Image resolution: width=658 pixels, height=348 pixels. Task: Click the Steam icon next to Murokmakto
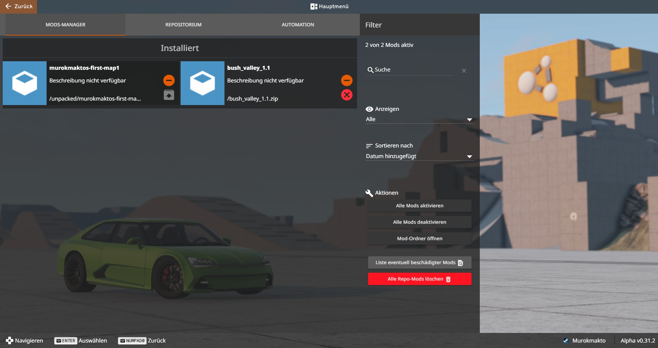tap(566, 340)
